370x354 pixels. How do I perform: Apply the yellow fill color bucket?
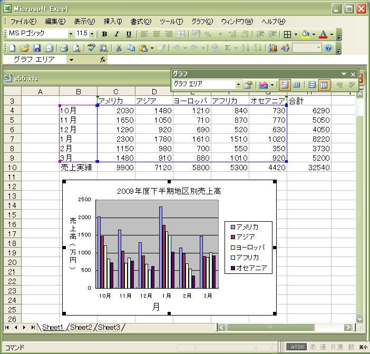tap(306, 34)
